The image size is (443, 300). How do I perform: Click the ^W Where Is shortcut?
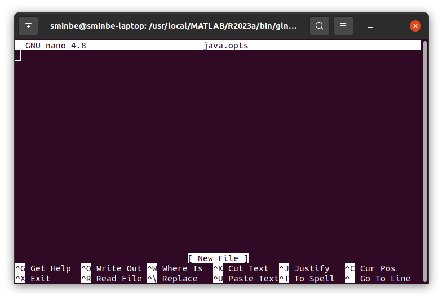pos(175,268)
